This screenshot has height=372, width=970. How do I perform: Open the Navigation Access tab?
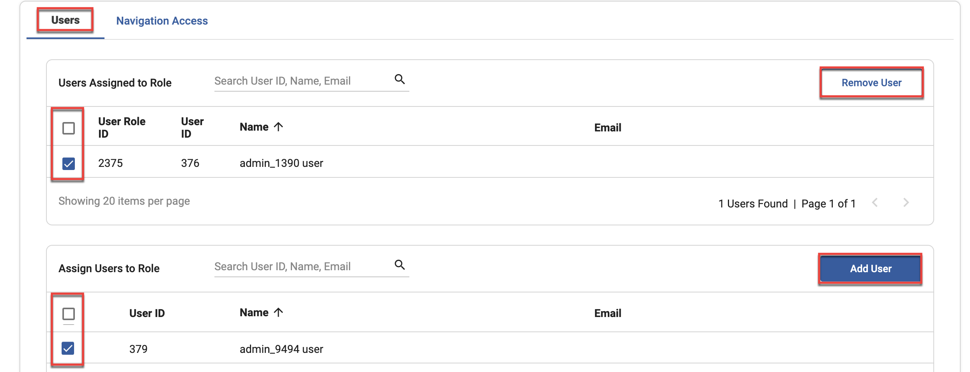162,21
